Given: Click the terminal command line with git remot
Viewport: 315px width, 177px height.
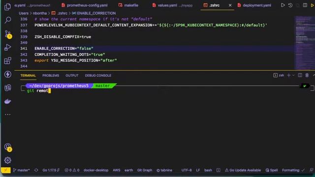Looking at the screenshot, I should tap(39, 90).
